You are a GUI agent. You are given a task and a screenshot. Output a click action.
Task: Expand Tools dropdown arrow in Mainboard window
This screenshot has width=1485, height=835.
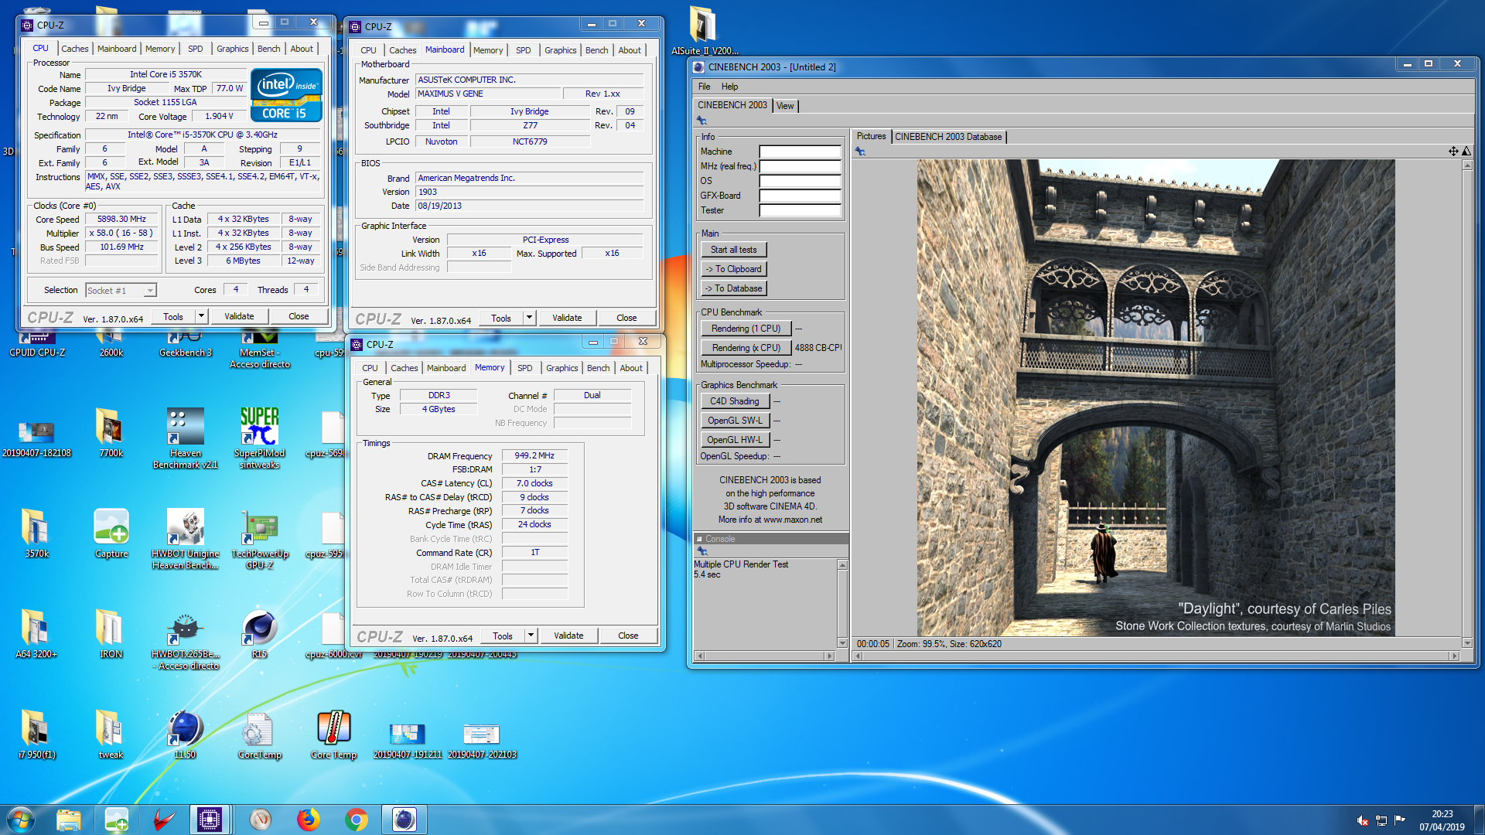tap(529, 318)
